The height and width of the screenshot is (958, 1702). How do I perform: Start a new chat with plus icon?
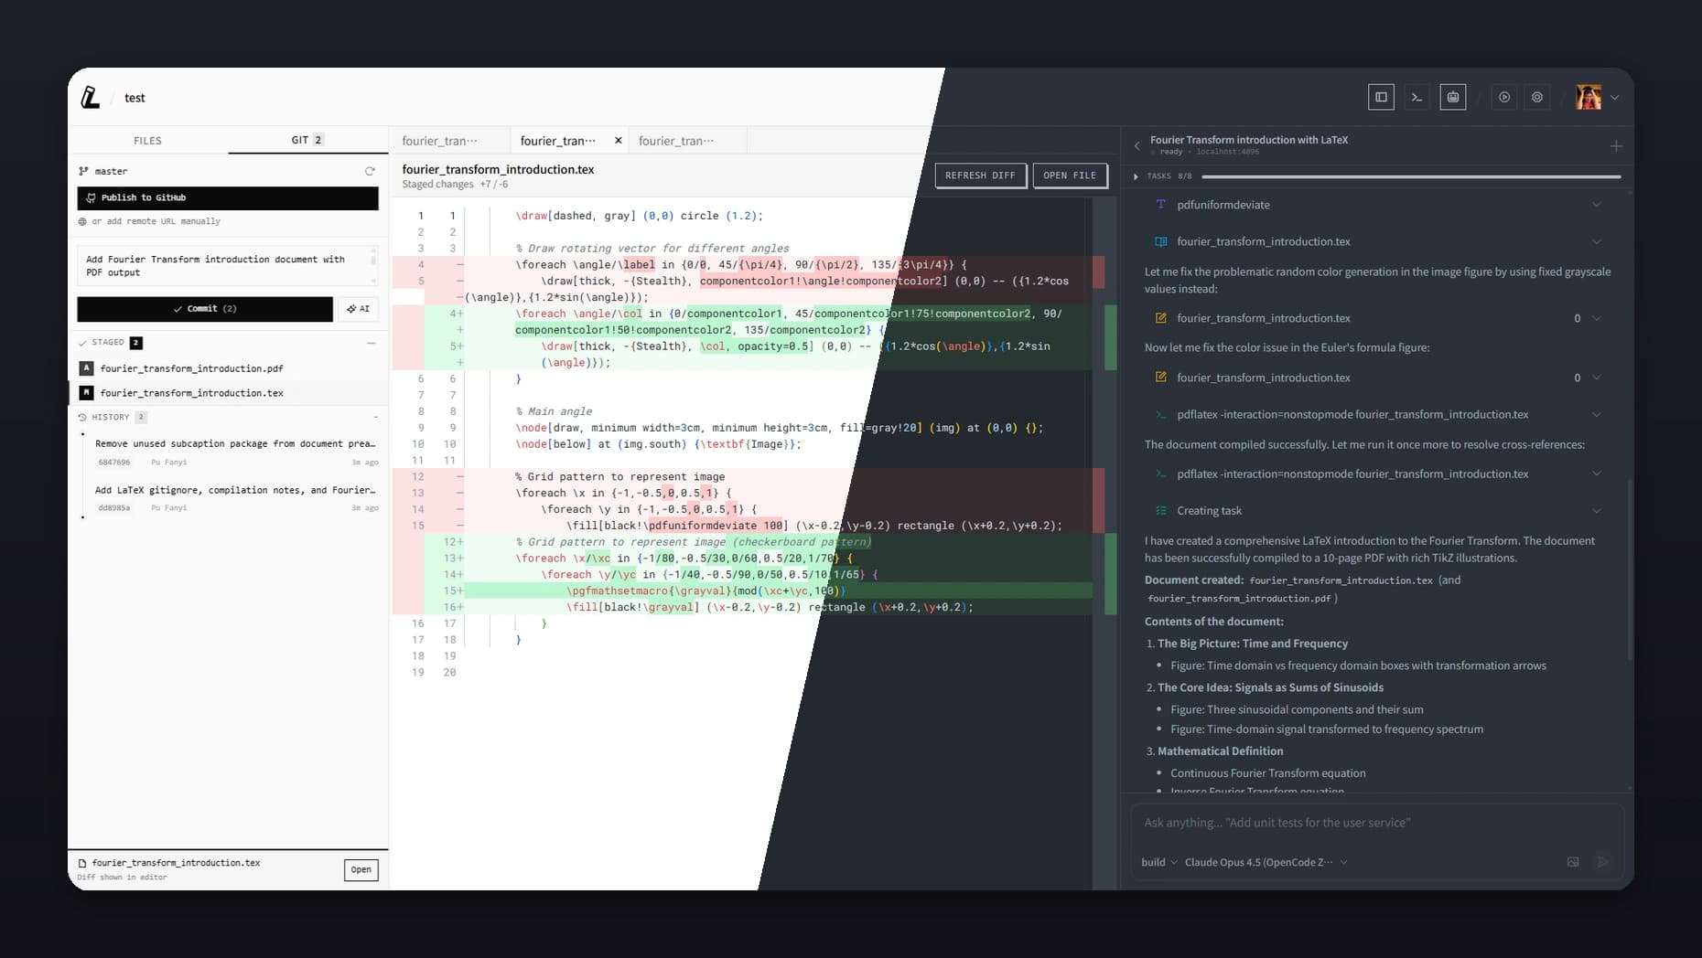point(1616,146)
